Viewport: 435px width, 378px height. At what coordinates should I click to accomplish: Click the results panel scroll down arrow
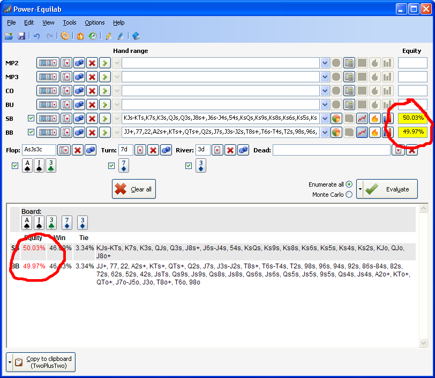point(423,343)
